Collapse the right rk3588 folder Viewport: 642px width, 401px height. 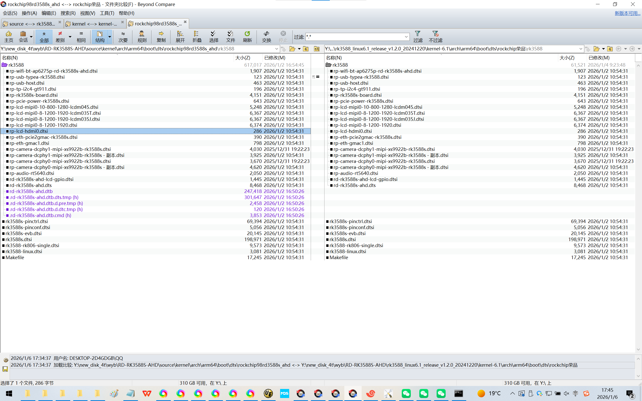[329, 65]
